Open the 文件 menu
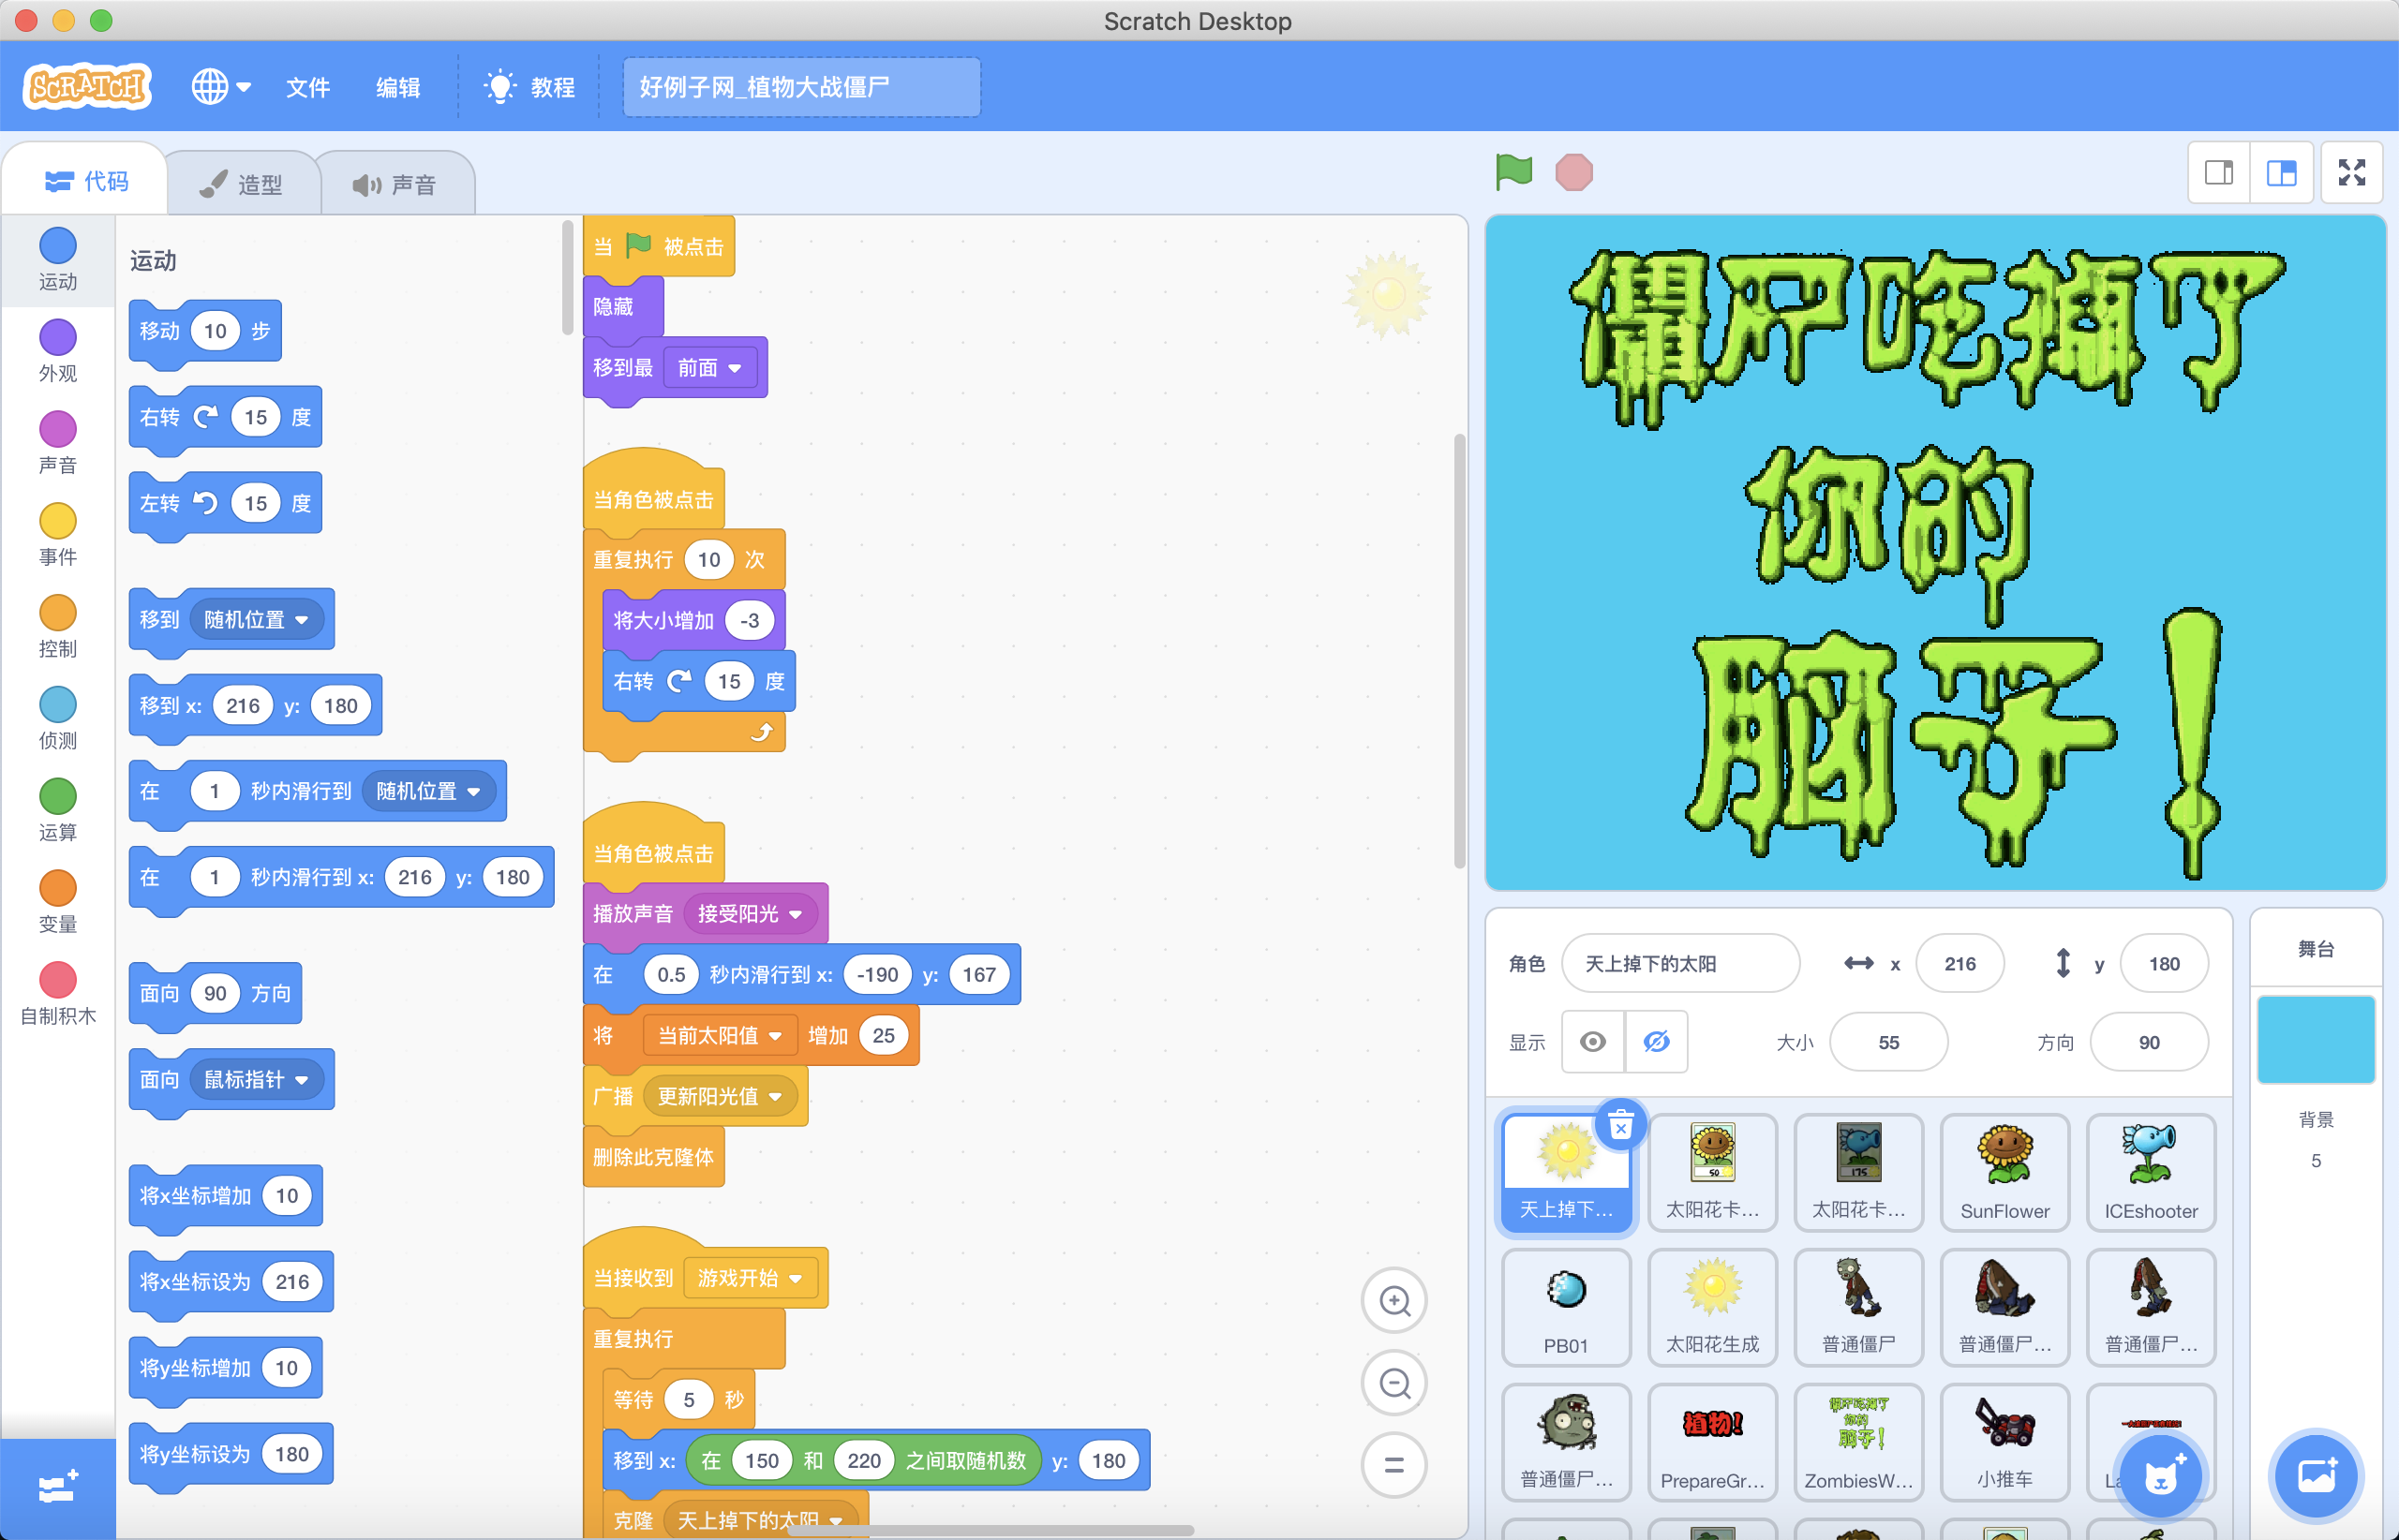Screen dimensions: 2399x1540 [307, 87]
